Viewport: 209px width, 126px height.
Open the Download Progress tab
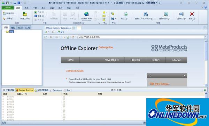pyautogui.click(x=8, y=90)
